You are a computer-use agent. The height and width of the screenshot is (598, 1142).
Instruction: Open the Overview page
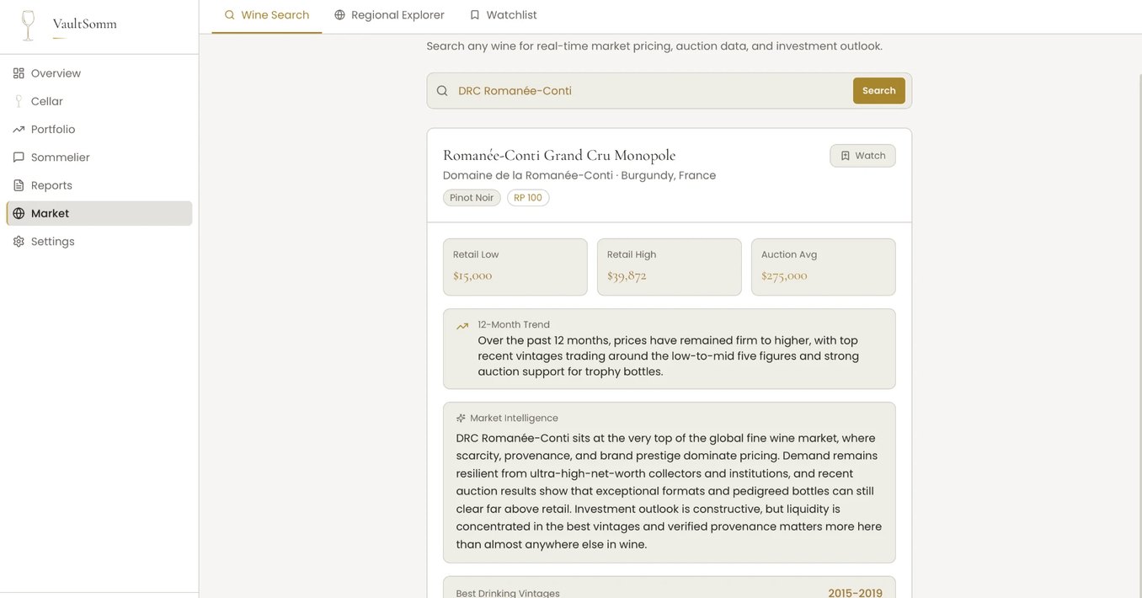99,73
